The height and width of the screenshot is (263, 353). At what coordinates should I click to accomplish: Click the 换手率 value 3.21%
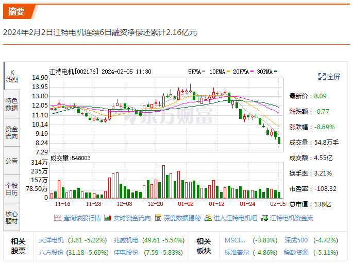[x=323, y=173]
